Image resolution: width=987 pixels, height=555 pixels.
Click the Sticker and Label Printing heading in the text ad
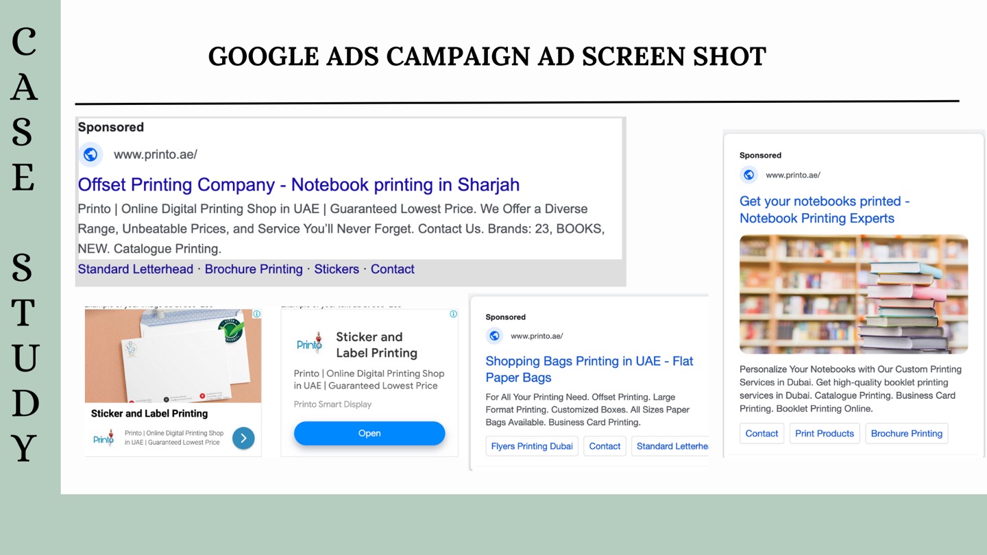click(x=376, y=345)
